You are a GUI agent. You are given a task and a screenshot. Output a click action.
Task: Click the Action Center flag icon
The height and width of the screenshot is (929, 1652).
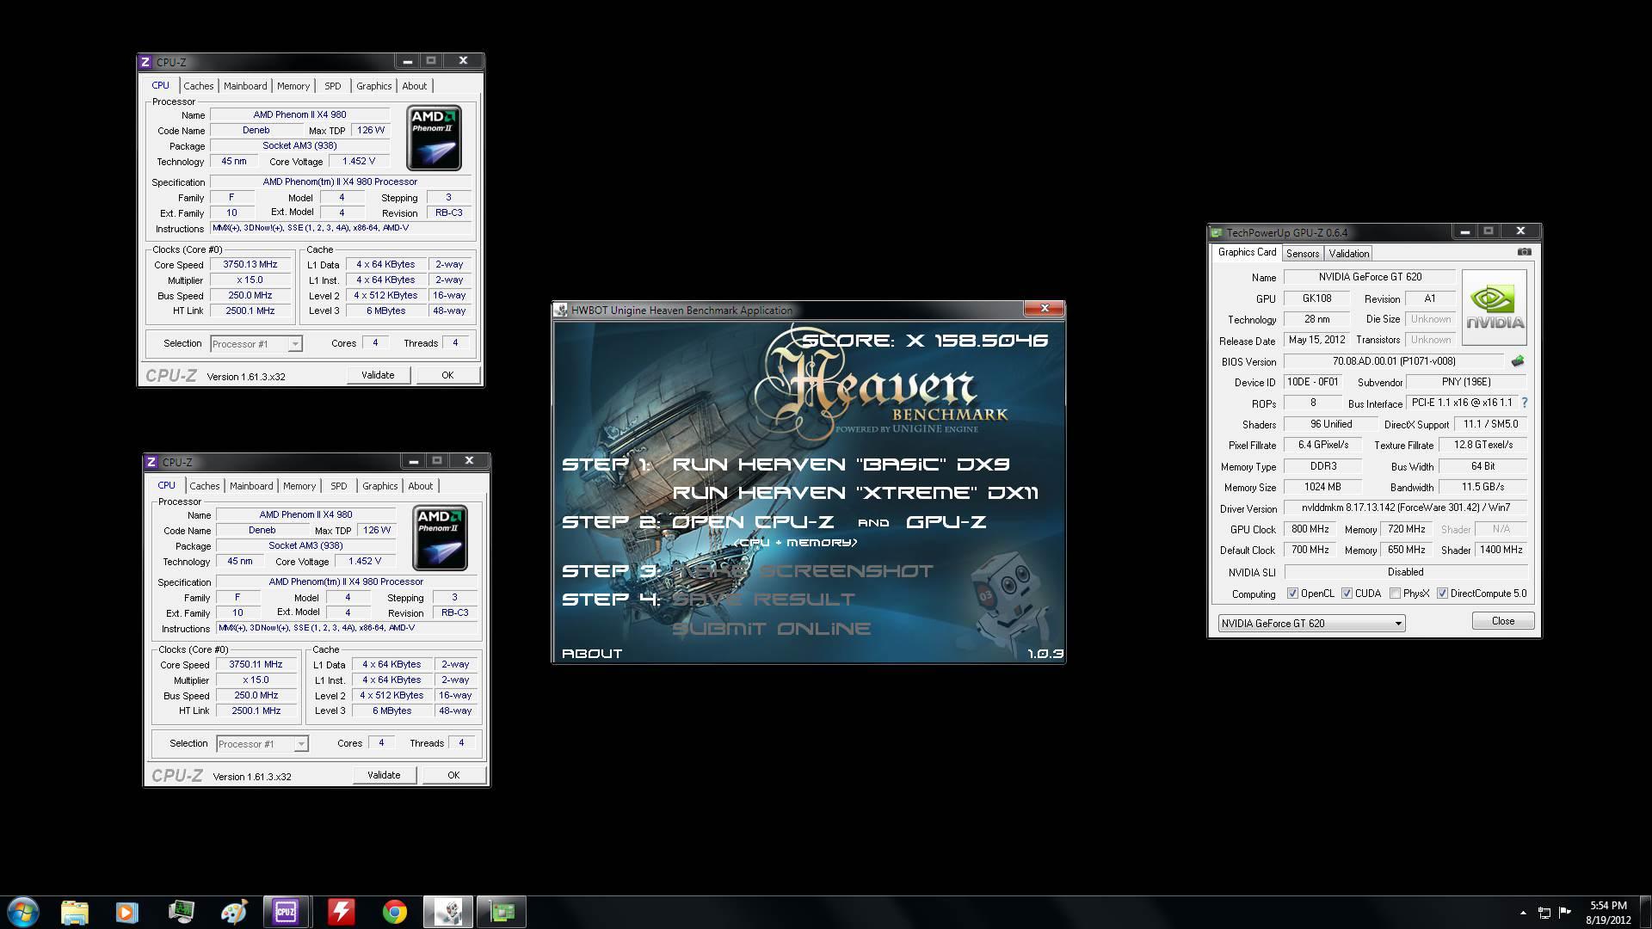(1565, 913)
